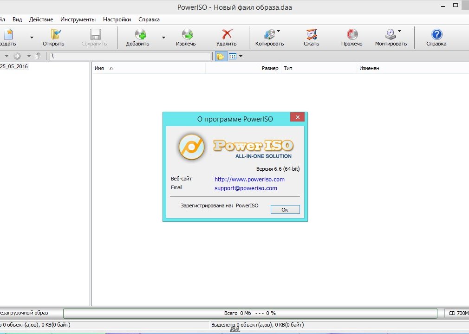Expand the back history dropdown arrow
469x334 pixels.
pos(7,56)
